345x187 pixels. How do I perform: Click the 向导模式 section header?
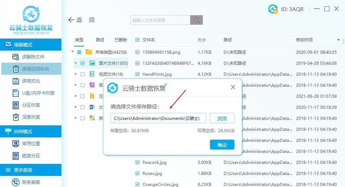click(31, 132)
